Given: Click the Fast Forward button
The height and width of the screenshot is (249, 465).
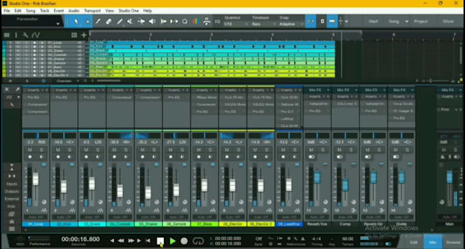Looking at the screenshot, I should click(131, 241).
